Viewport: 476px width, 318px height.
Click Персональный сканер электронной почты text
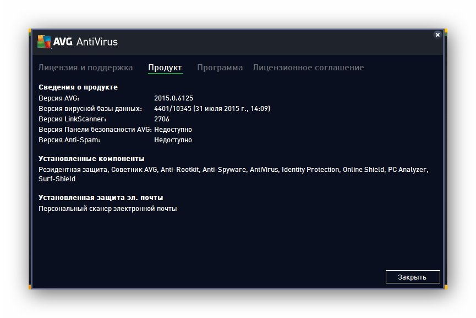click(107, 209)
